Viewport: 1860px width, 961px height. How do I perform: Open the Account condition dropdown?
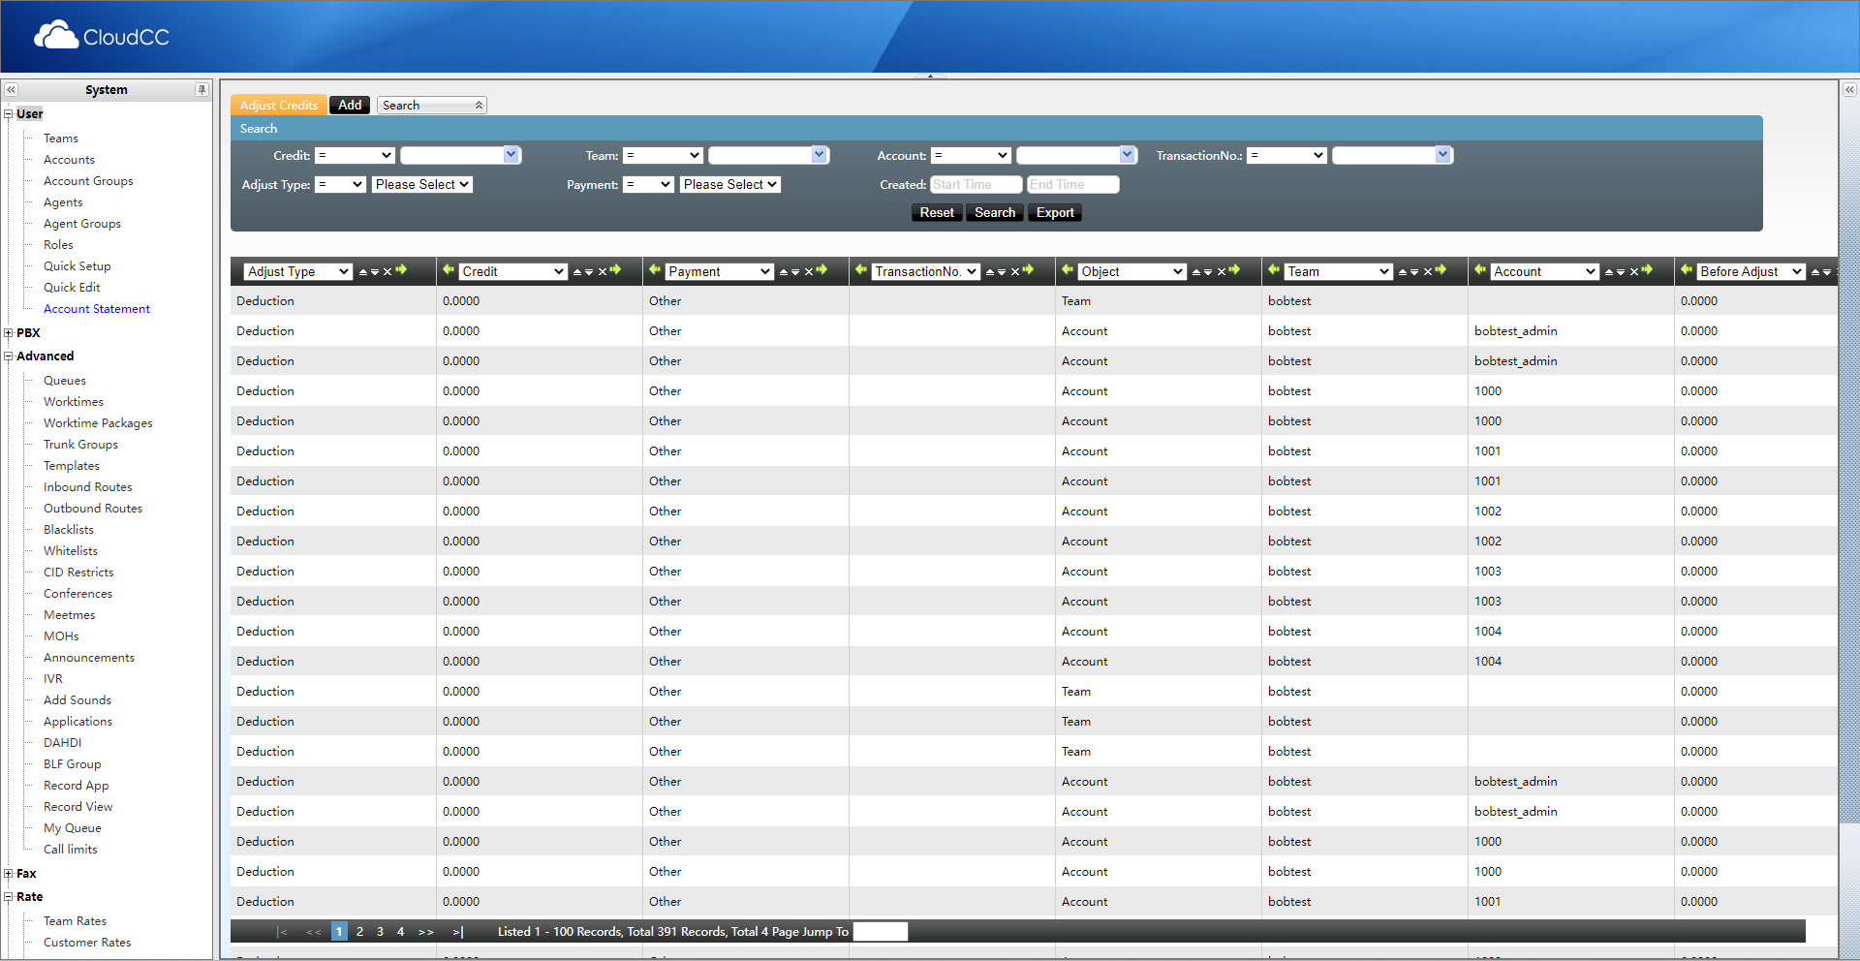coord(970,155)
